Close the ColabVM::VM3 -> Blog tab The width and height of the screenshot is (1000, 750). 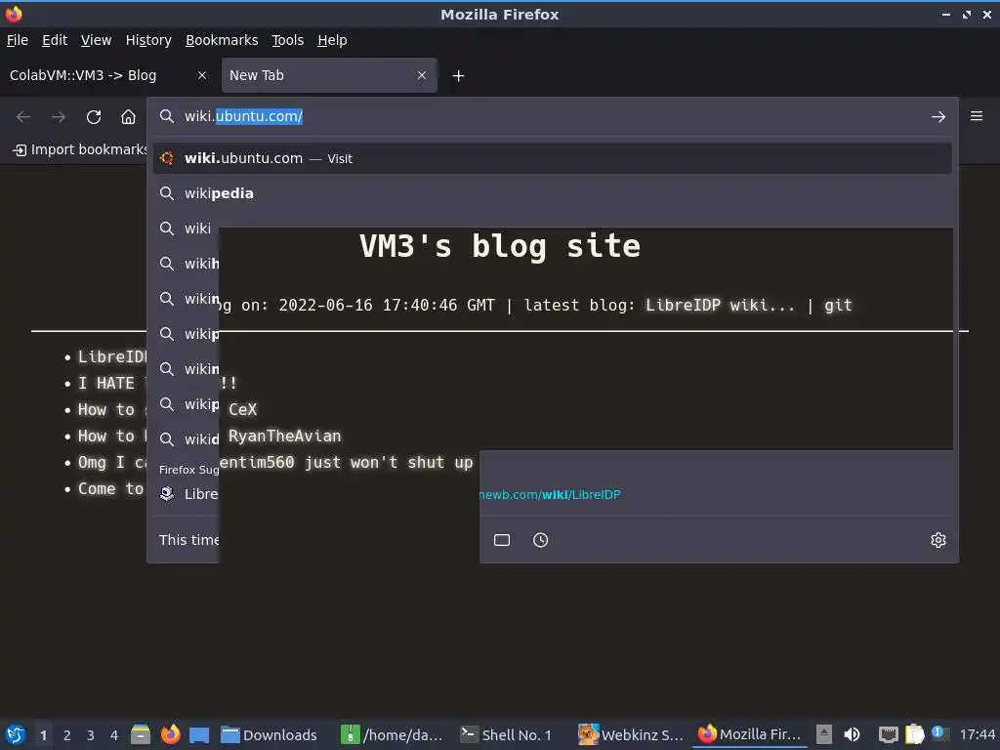[202, 75]
